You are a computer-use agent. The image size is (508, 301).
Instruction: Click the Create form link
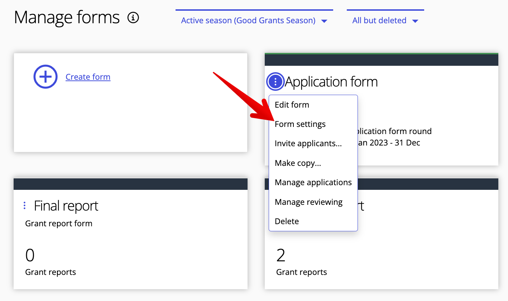click(88, 77)
